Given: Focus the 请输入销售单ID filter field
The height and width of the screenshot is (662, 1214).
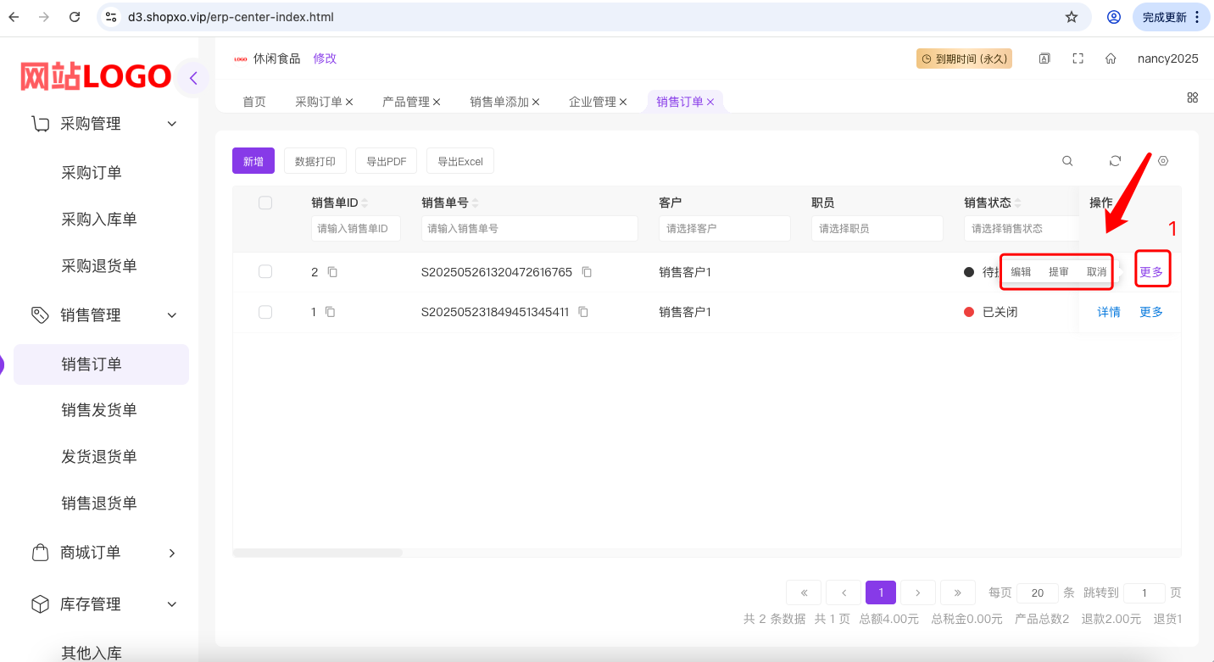Looking at the screenshot, I should (356, 228).
